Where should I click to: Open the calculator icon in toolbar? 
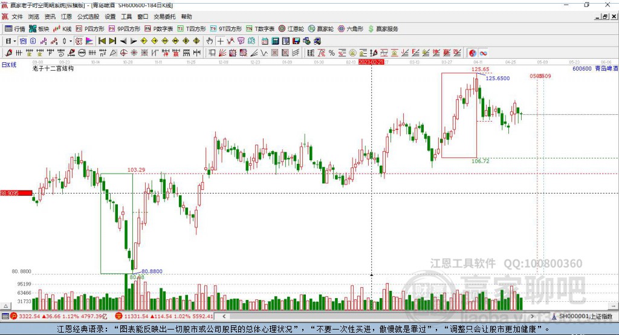coord(275,41)
